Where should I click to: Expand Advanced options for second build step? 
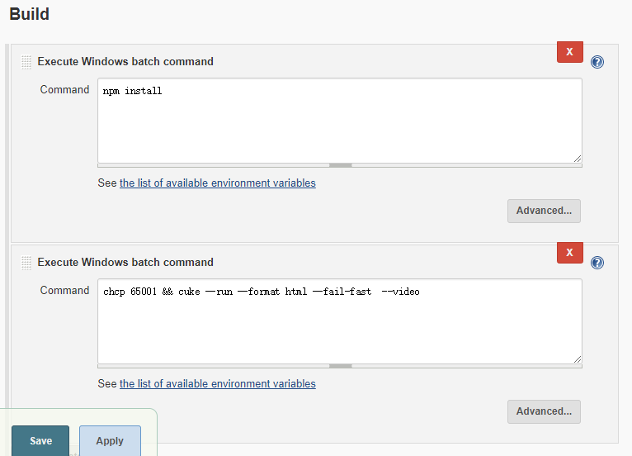[x=544, y=411]
